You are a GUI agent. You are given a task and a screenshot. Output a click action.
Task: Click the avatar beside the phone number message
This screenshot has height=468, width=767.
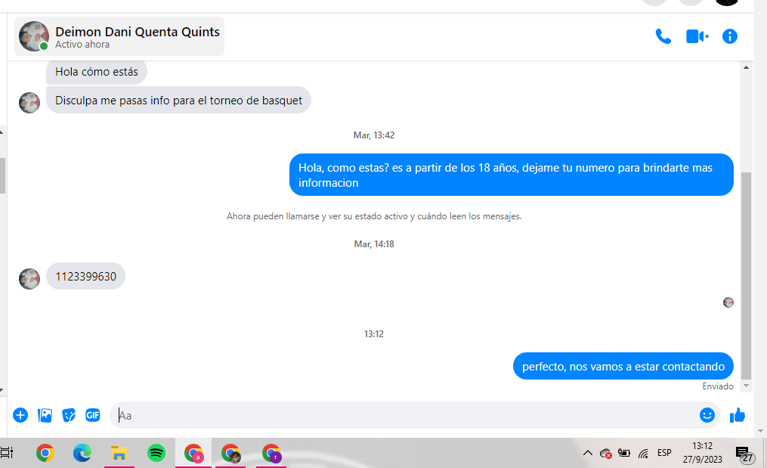(29, 278)
